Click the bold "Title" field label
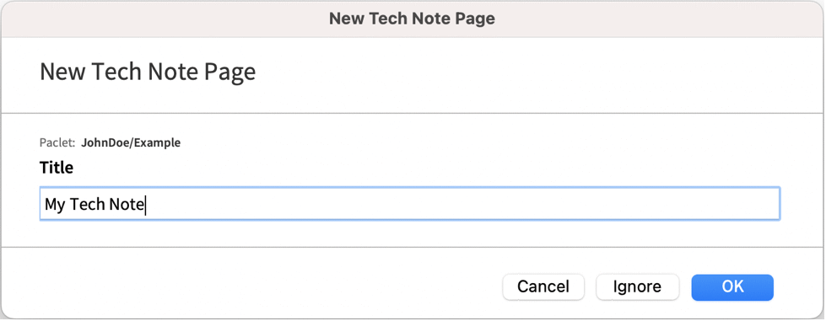826x321 pixels. point(57,168)
